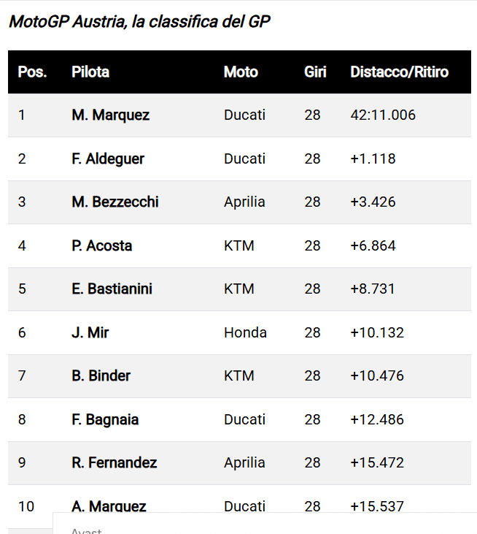
Task: Click the Honda cell in Mir's row
Action: (x=245, y=332)
